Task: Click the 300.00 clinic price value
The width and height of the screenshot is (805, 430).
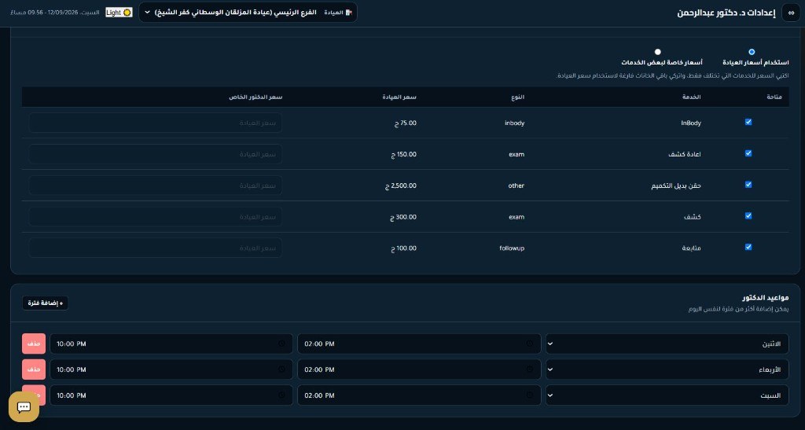Action: click(x=403, y=217)
